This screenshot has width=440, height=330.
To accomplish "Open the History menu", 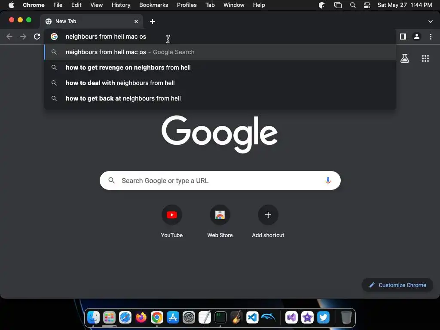I will tap(121, 5).
